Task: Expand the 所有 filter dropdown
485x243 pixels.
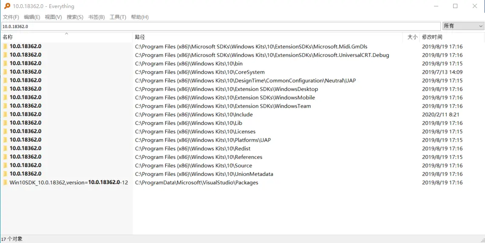Action: point(463,26)
